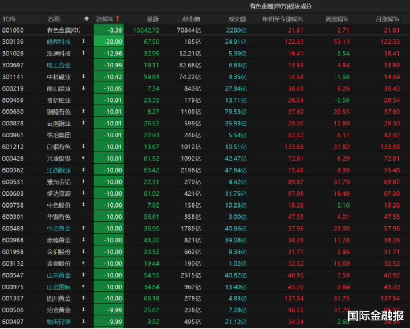Click the marker icon beside 四川黄金
410x329 pixels.
point(83,298)
